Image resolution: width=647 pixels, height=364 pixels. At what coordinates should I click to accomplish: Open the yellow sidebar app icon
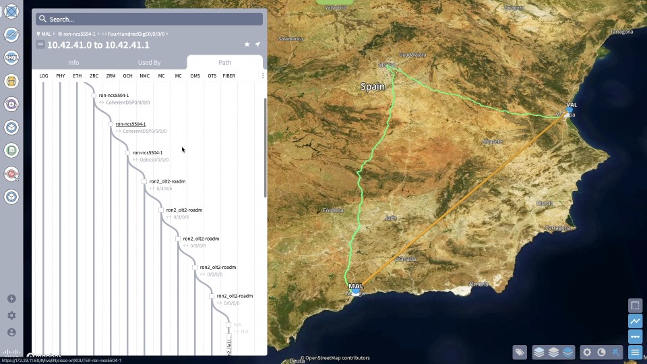11,81
